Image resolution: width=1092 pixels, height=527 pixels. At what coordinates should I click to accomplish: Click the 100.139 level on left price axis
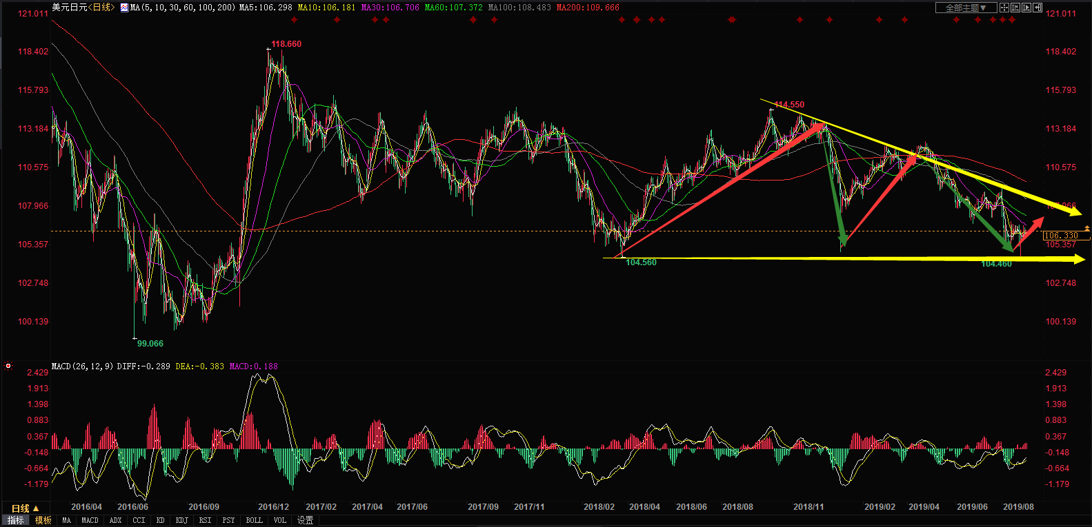[33, 322]
